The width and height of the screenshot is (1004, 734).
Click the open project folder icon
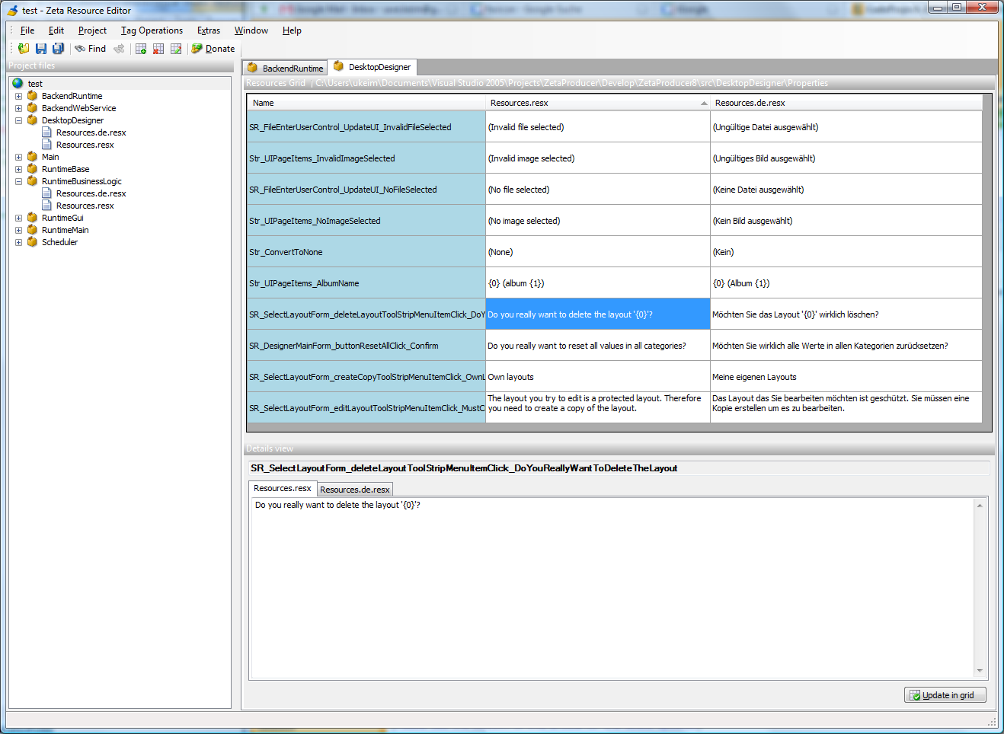pyautogui.click(x=24, y=49)
